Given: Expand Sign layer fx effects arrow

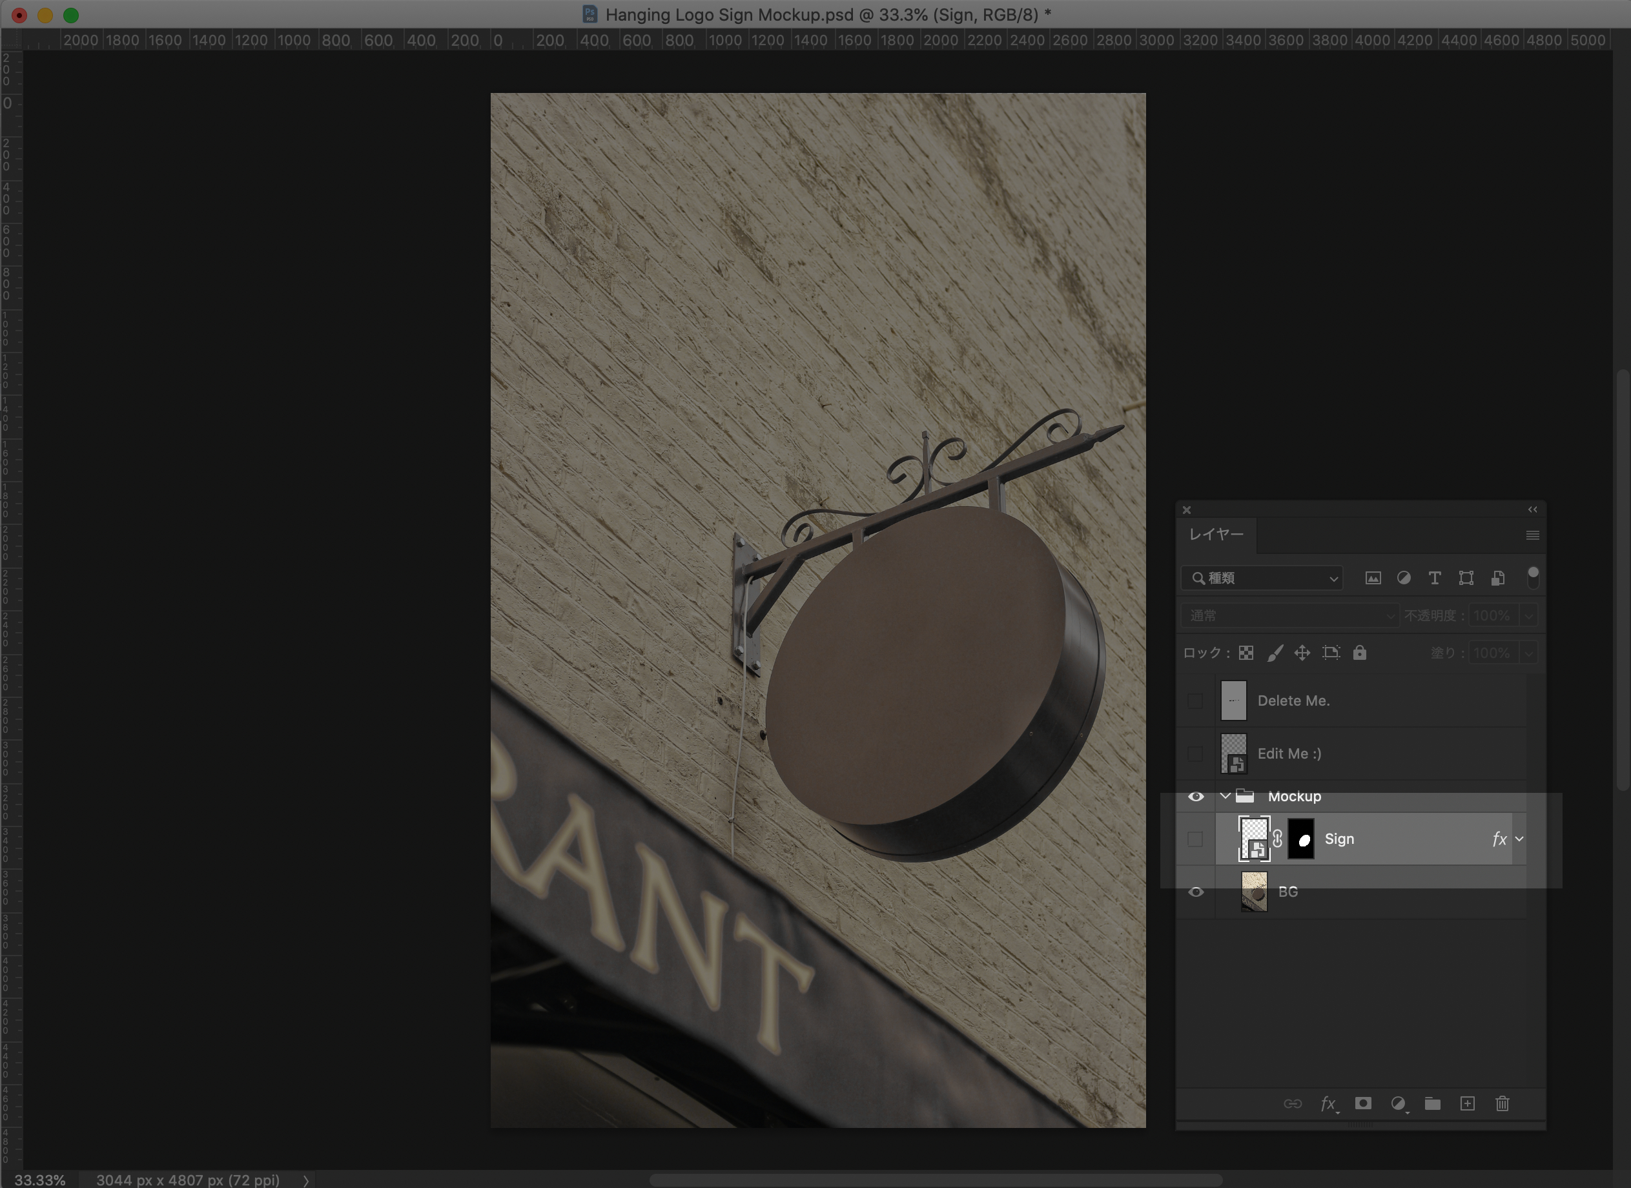Looking at the screenshot, I should [x=1519, y=839].
